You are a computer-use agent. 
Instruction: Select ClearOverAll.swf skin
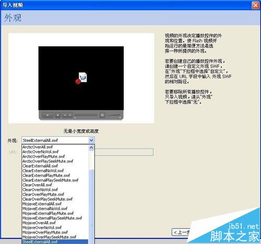[55, 185]
